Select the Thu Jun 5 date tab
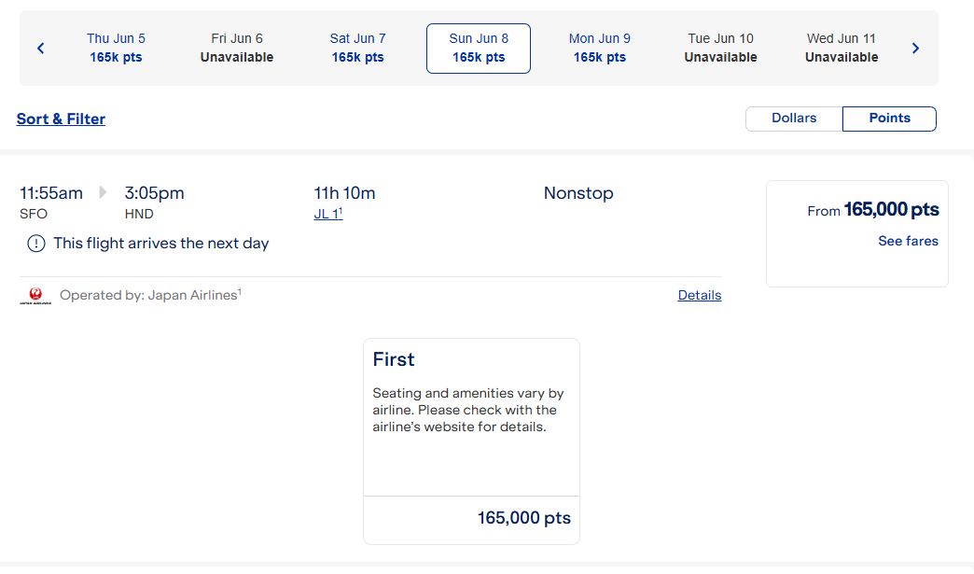The height and width of the screenshot is (574, 974). pyautogui.click(x=116, y=49)
